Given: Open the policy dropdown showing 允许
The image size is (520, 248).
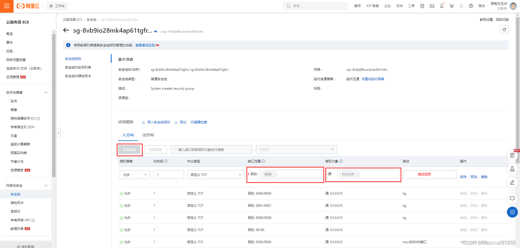Looking at the screenshot, I should click(x=135, y=175).
